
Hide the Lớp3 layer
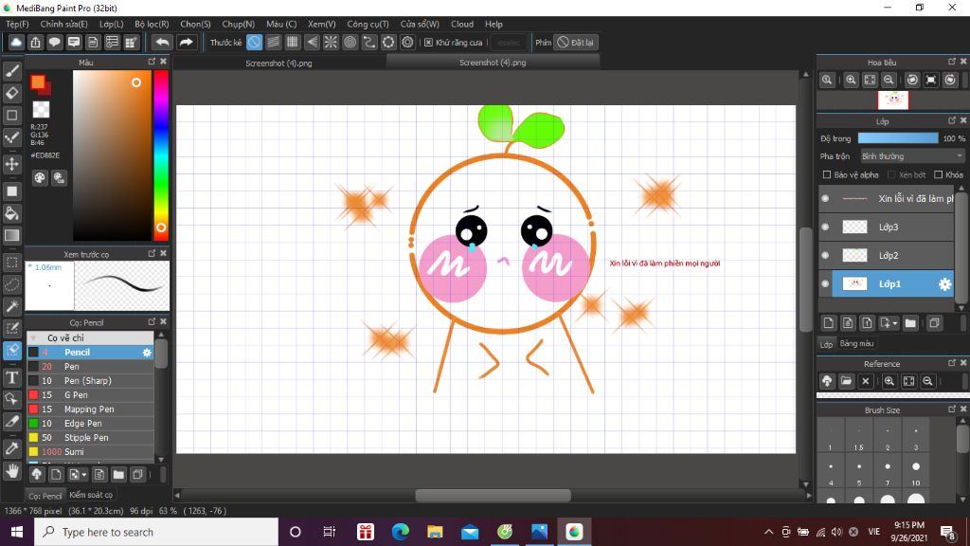click(825, 227)
